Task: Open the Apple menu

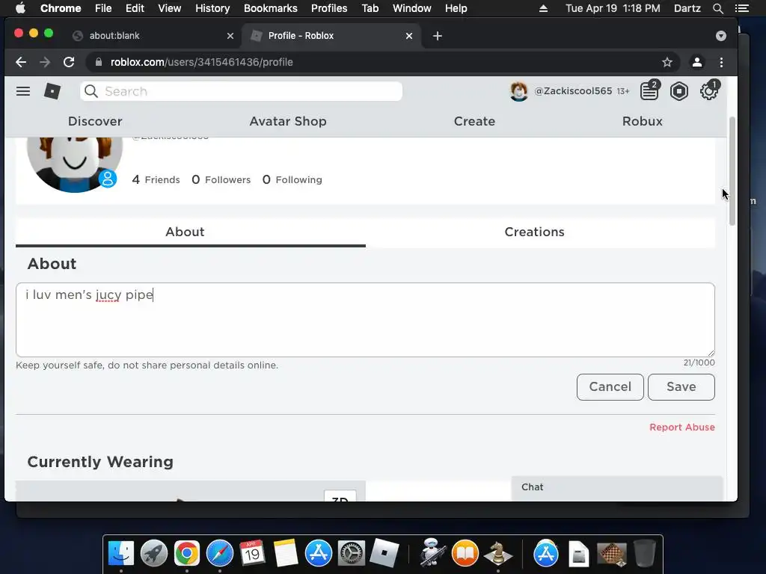Action: 20,8
